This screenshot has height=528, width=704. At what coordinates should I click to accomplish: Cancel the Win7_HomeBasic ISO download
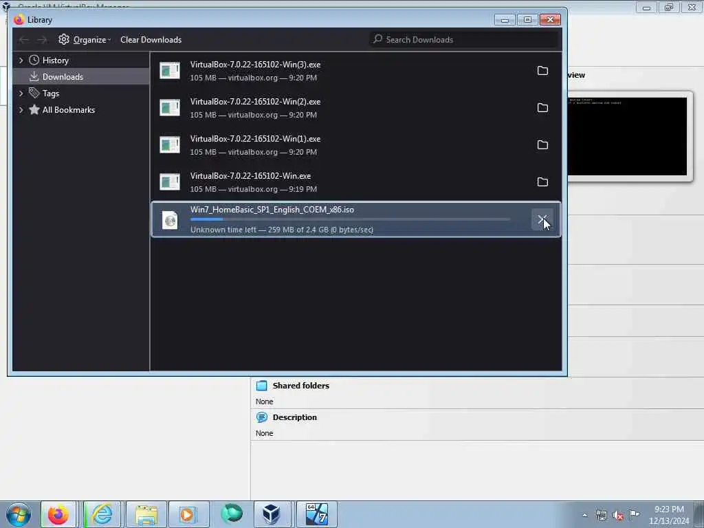[542, 219]
